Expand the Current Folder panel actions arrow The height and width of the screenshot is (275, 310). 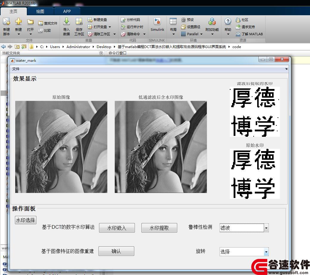(x=101, y=53)
